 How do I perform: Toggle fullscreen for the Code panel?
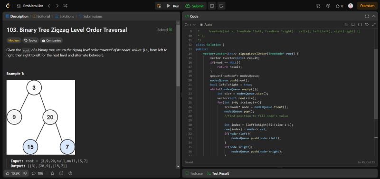click(x=367, y=16)
